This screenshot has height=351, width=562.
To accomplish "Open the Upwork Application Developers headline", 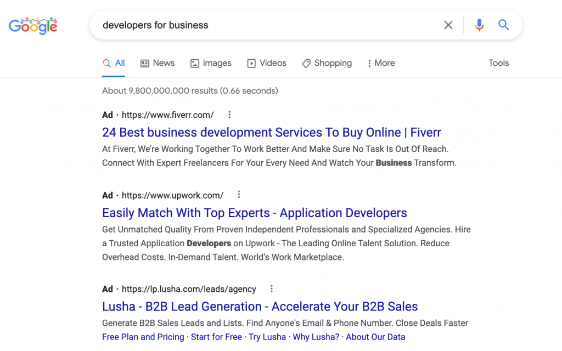I will 255,213.
